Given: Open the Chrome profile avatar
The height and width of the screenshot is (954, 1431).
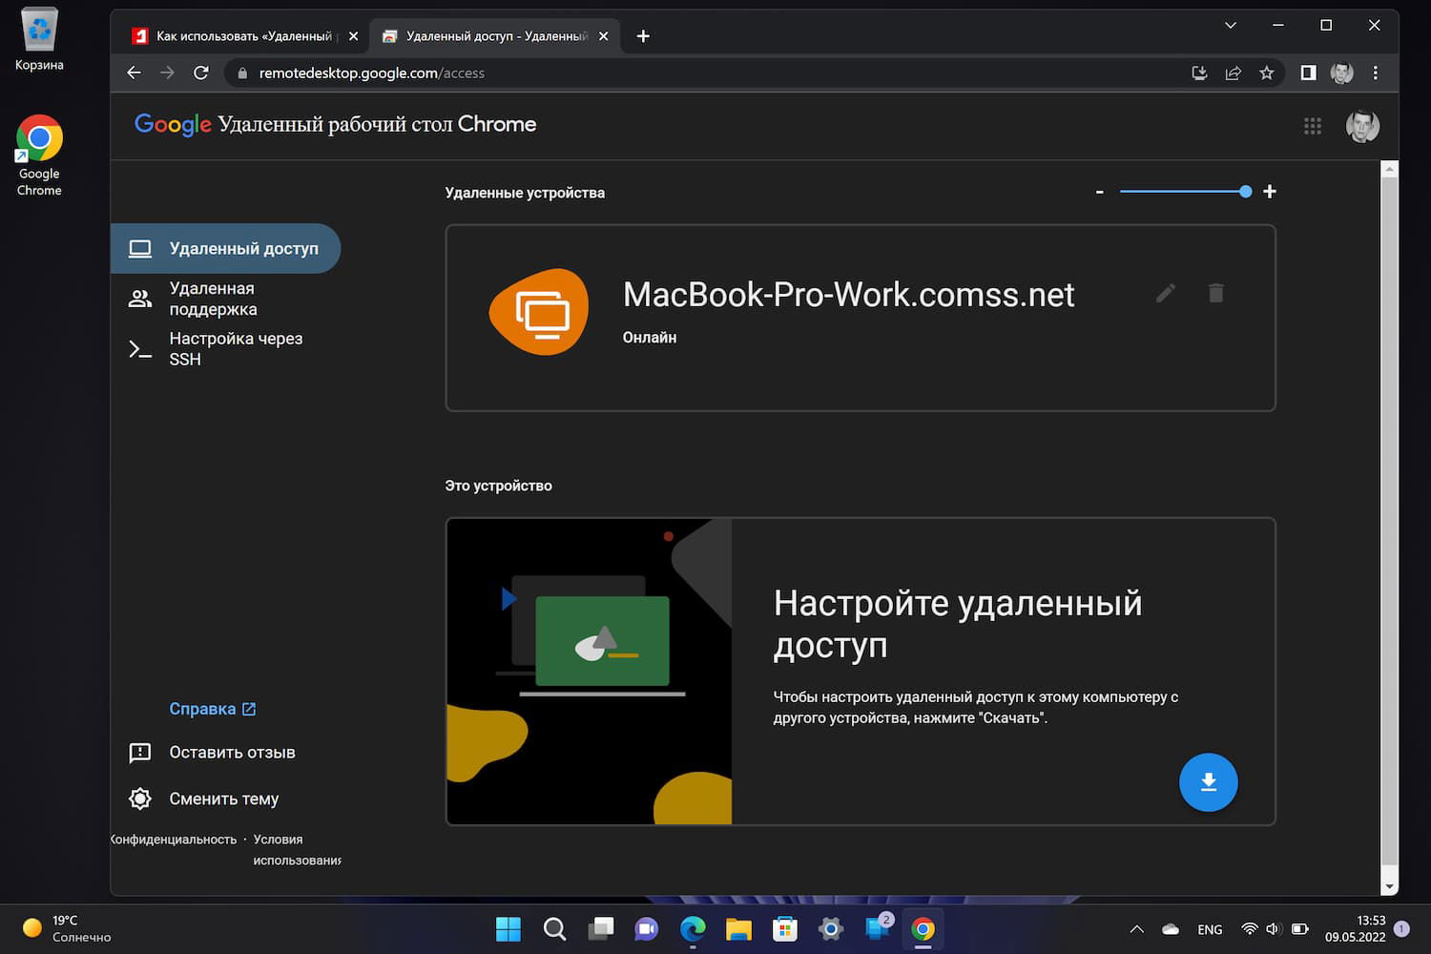Looking at the screenshot, I should [1341, 73].
